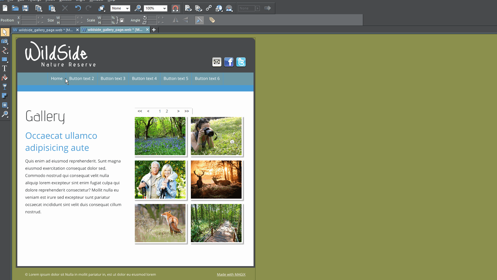Select the Fill bucket tool

[x=5, y=78]
